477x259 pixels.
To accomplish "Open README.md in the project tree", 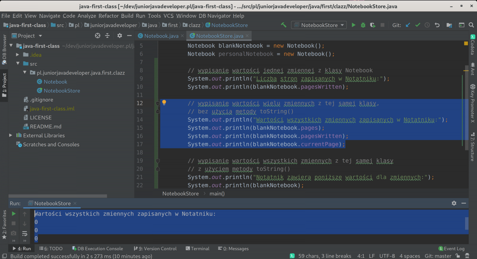I will (45, 127).
